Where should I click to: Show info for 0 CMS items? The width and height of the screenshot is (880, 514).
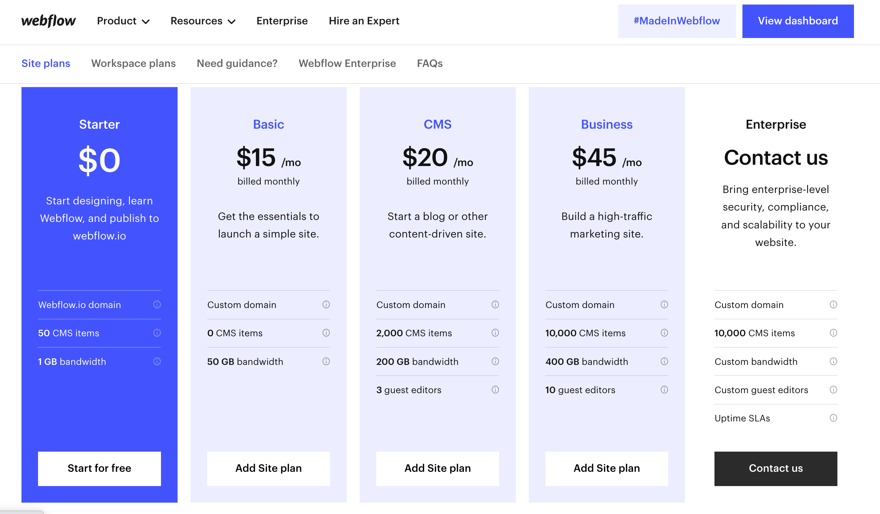click(326, 333)
